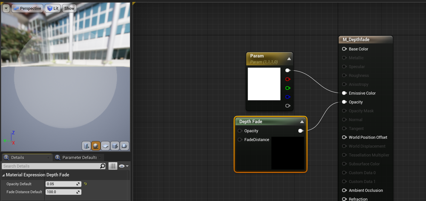Viewport: 426px width, 201px height.
Task: Click Param node alpha channel output pin
Action: pos(288,106)
